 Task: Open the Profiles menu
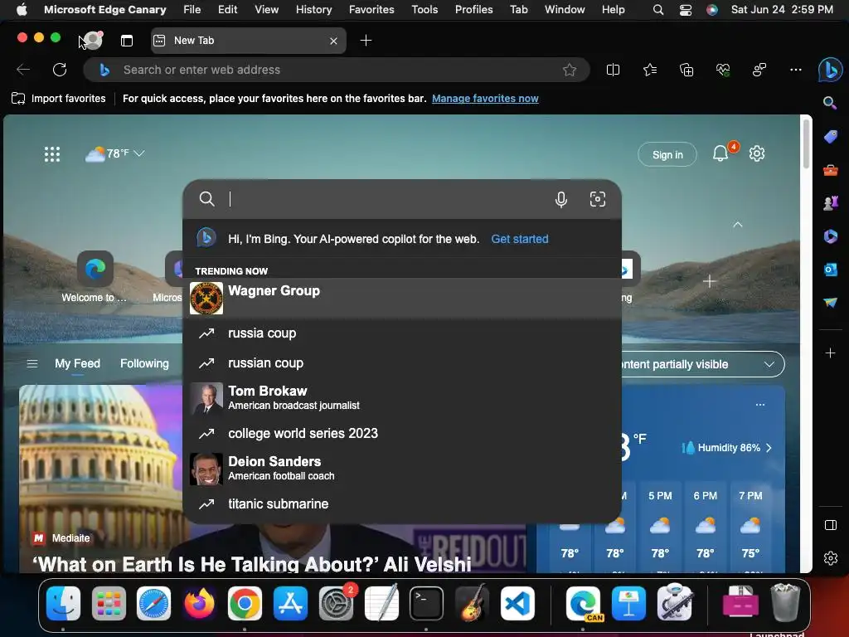(x=473, y=9)
